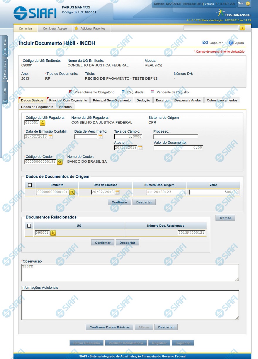Switch to the Principal Com Orçamento tab
This screenshot has height=359, width=258.
point(68,100)
